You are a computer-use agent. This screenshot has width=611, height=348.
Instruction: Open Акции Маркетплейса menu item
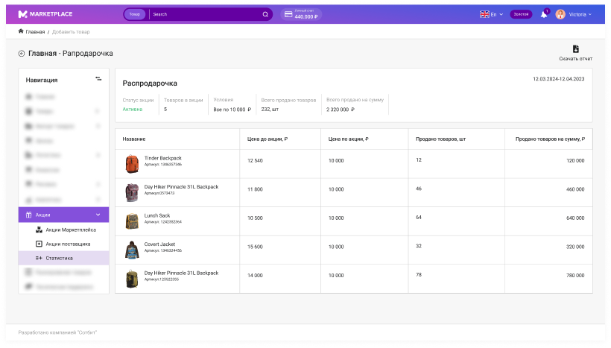click(71, 230)
